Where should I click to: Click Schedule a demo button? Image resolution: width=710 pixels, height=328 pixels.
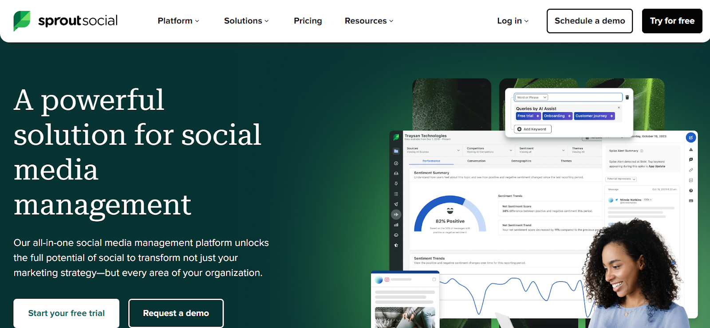(x=590, y=21)
